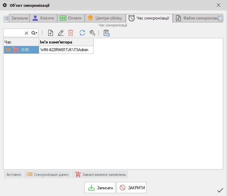Click the blue refresh arrows icon

coord(82,33)
